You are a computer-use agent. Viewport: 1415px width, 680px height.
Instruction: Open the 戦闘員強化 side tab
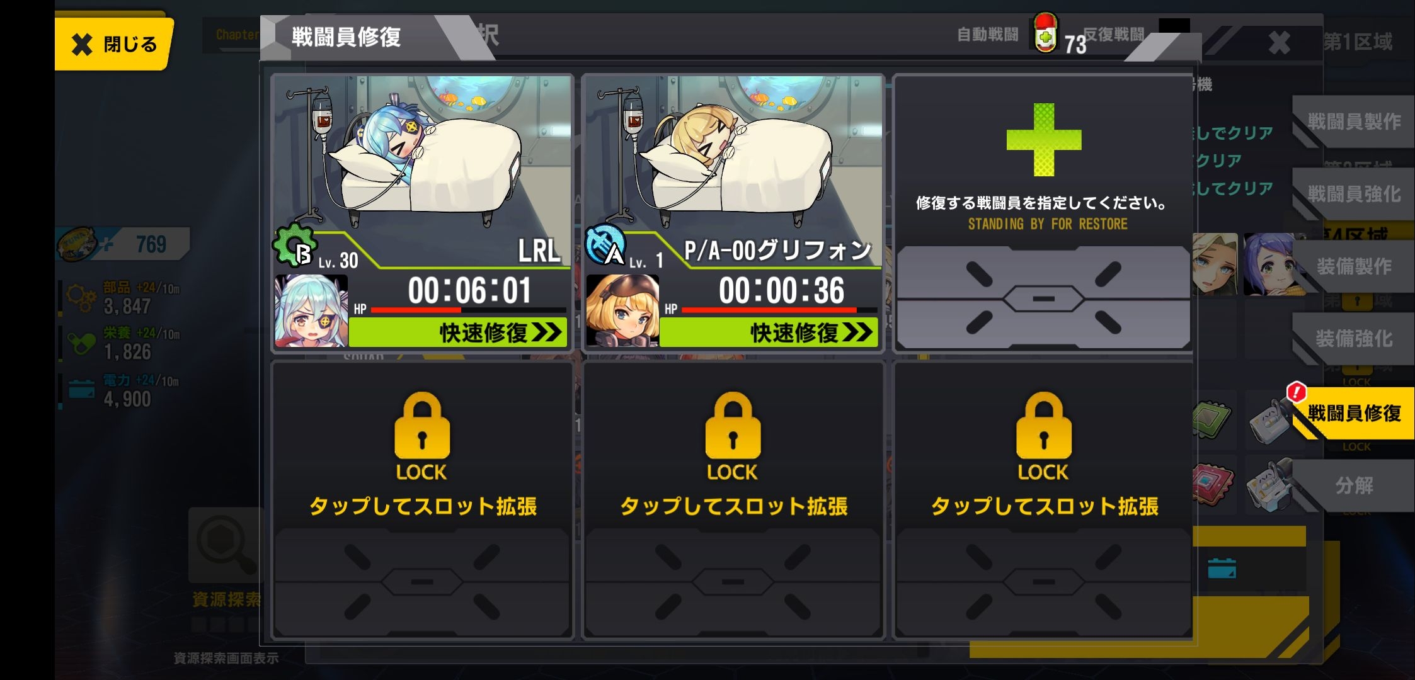tap(1353, 194)
